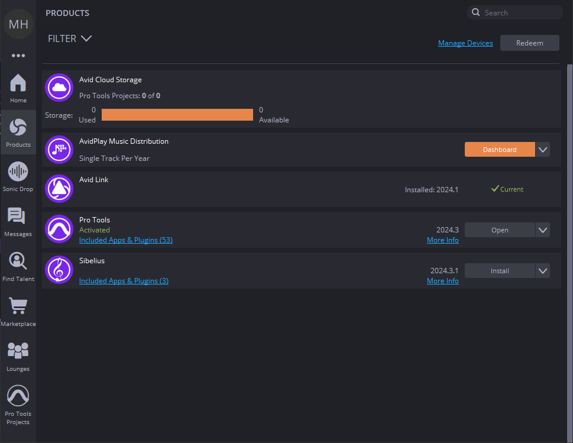Image resolution: width=573 pixels, height=443 pixels.
Task: Expand the FILTER dropdown
Action: point(70,38)
